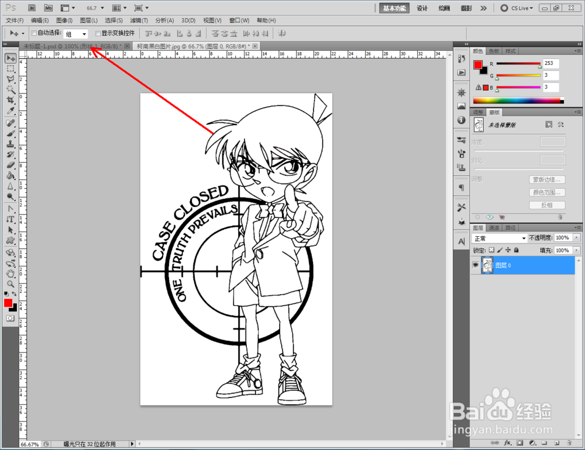This screenshot has width=585, height=450.
Task: Hide layer 图层 0 with eye icon
Action: tap(475, 265)
